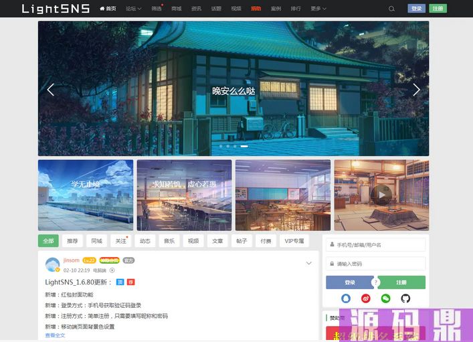Expand the 更多 dropdown menu
Image resolution: width=473 pixels, height=342 pixels.
pos(318,9)
